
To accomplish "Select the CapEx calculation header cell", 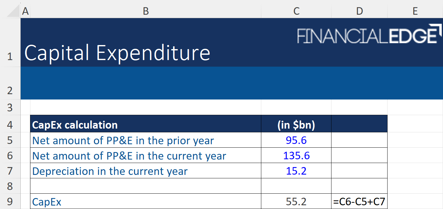I will [145, 125].
